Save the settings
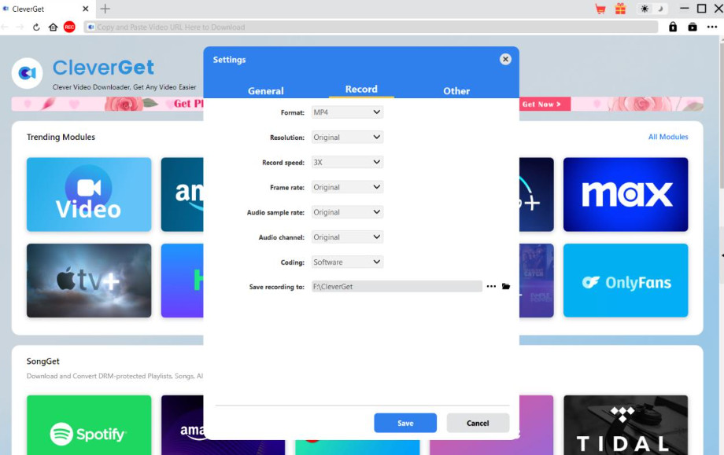This screenshot has height=455, width=724. (x=405, y=423)
